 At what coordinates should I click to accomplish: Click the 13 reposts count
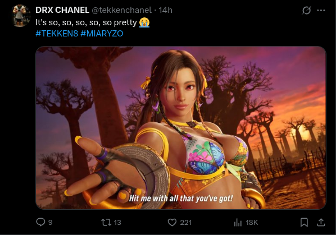(117, 223)
